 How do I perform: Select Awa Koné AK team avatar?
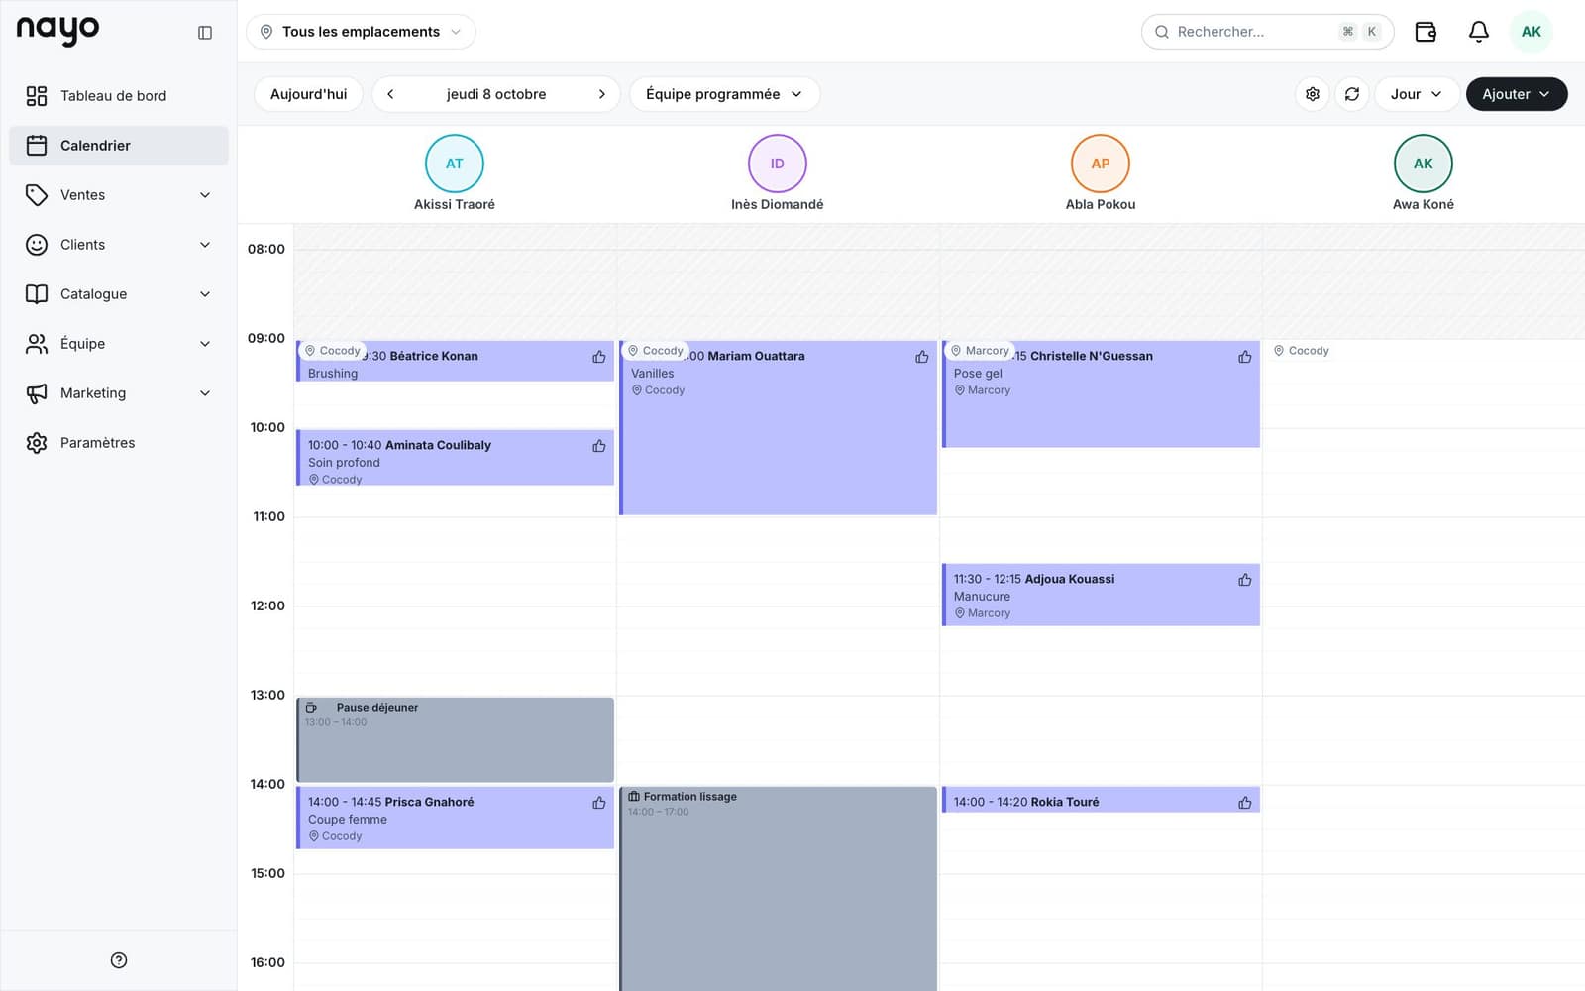click(x=1423, y=164)
